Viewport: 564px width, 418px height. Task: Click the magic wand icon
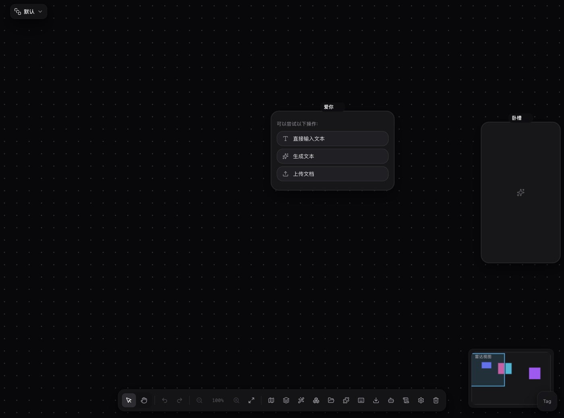click(301, 400)
